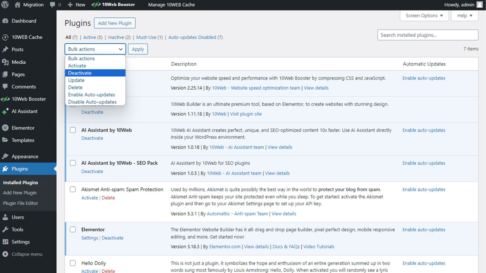Click the Dashboard gauge icon in sidebar
The height and width of the screenshot is (273, 486).
pos(5,21)
